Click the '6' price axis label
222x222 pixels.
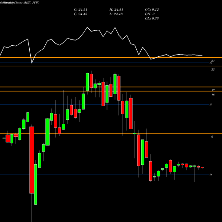click(212, 137)
